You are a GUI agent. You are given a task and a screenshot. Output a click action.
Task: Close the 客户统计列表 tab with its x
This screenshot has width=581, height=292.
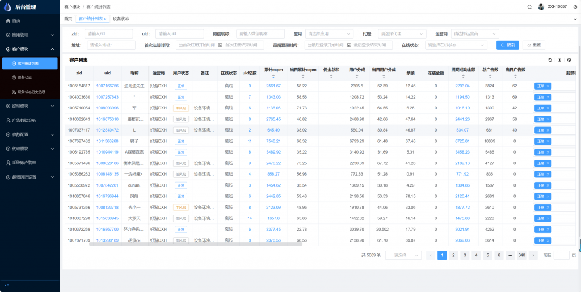pos(105,19)
